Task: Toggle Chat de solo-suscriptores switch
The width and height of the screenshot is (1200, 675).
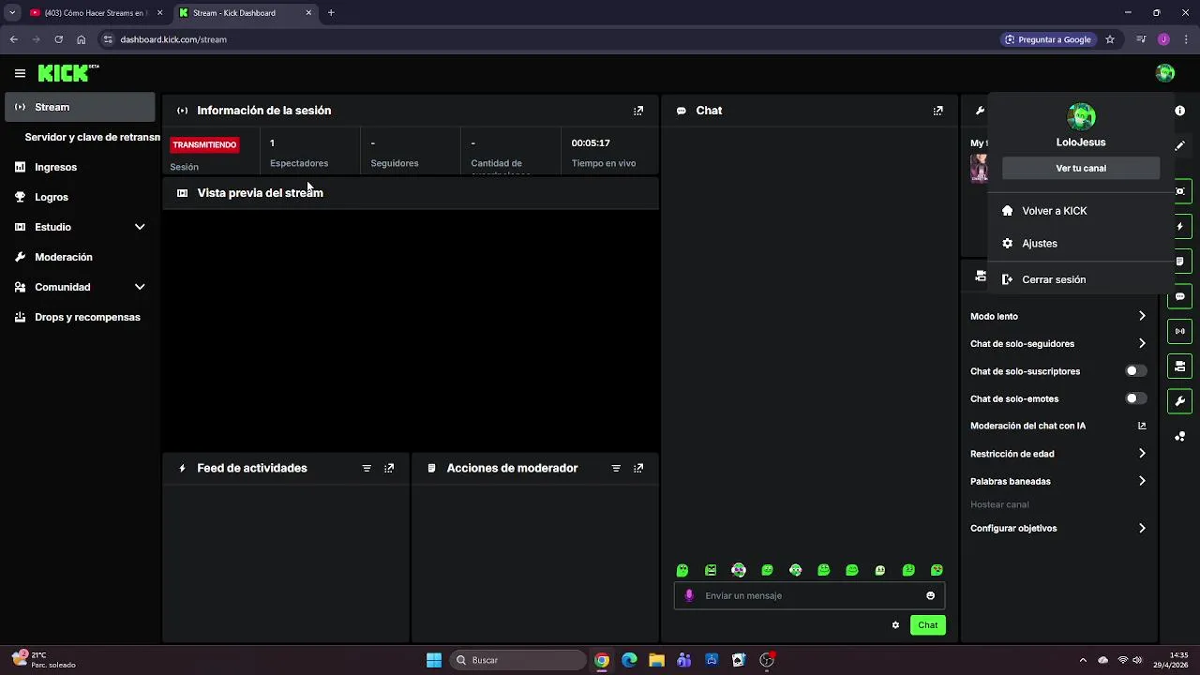Action: (x=1136, y=371)
